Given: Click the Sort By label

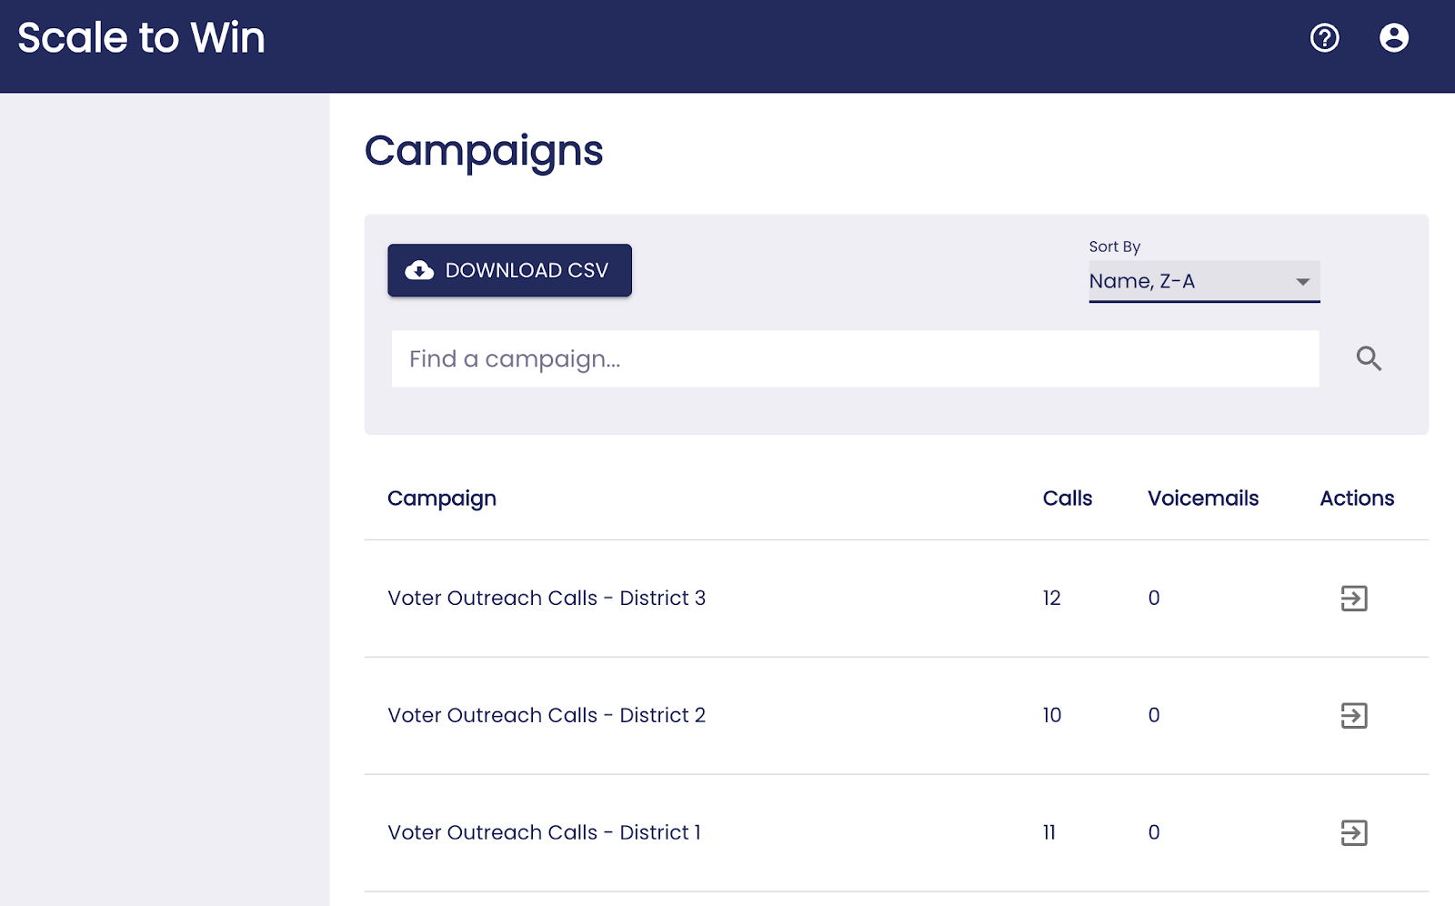Looking at the screenshot, I should 1115,247.
